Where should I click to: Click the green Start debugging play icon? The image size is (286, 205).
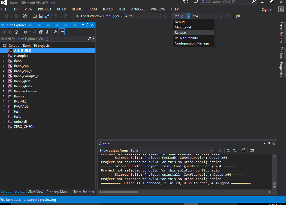pos(77,16)
